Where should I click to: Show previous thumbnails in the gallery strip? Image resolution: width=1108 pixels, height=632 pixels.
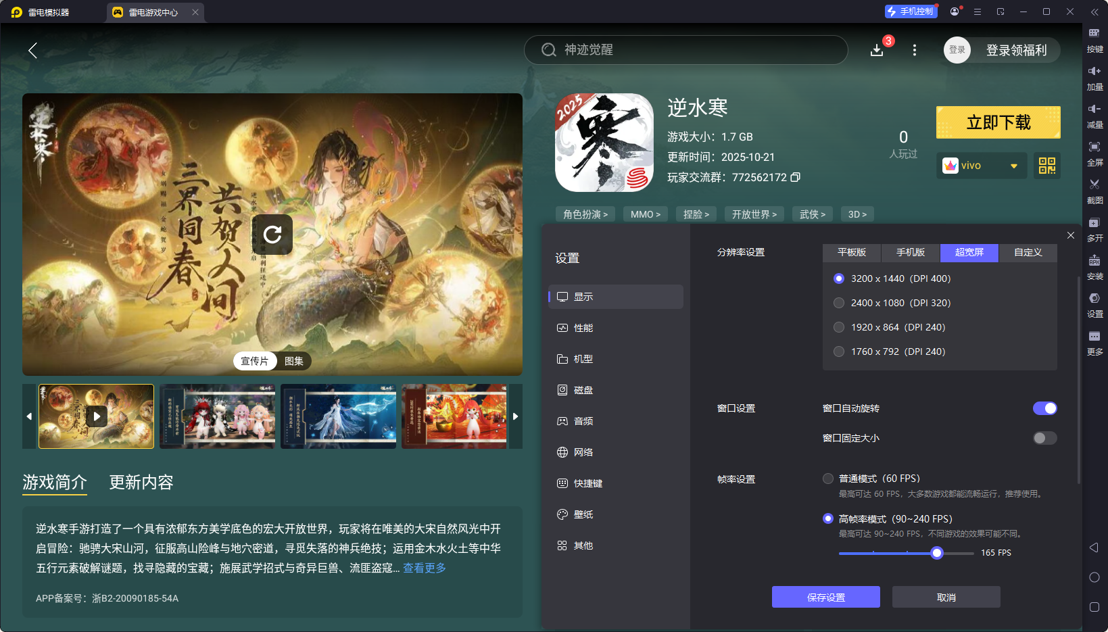click(29, 416)
